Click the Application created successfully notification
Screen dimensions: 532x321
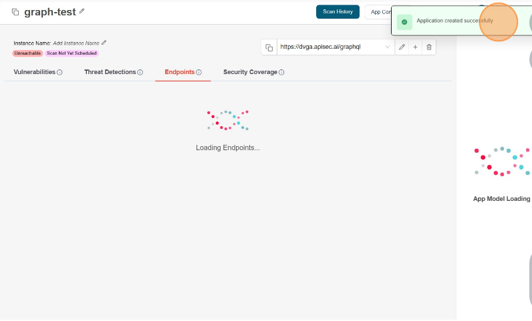454,21
